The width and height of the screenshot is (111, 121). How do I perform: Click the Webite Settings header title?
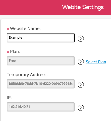pyautogui.click(x=83, y=7)
